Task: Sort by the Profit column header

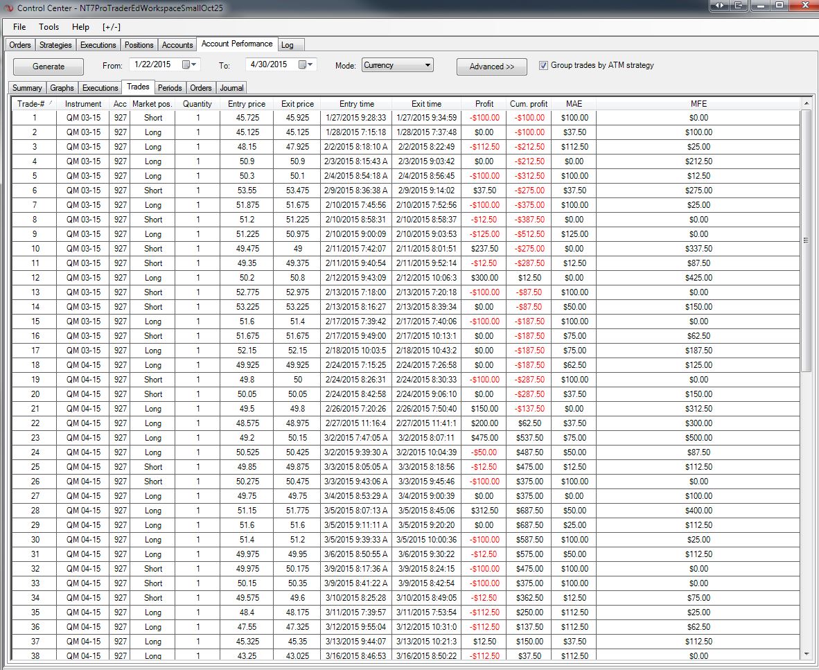Action: coord(484,104)
